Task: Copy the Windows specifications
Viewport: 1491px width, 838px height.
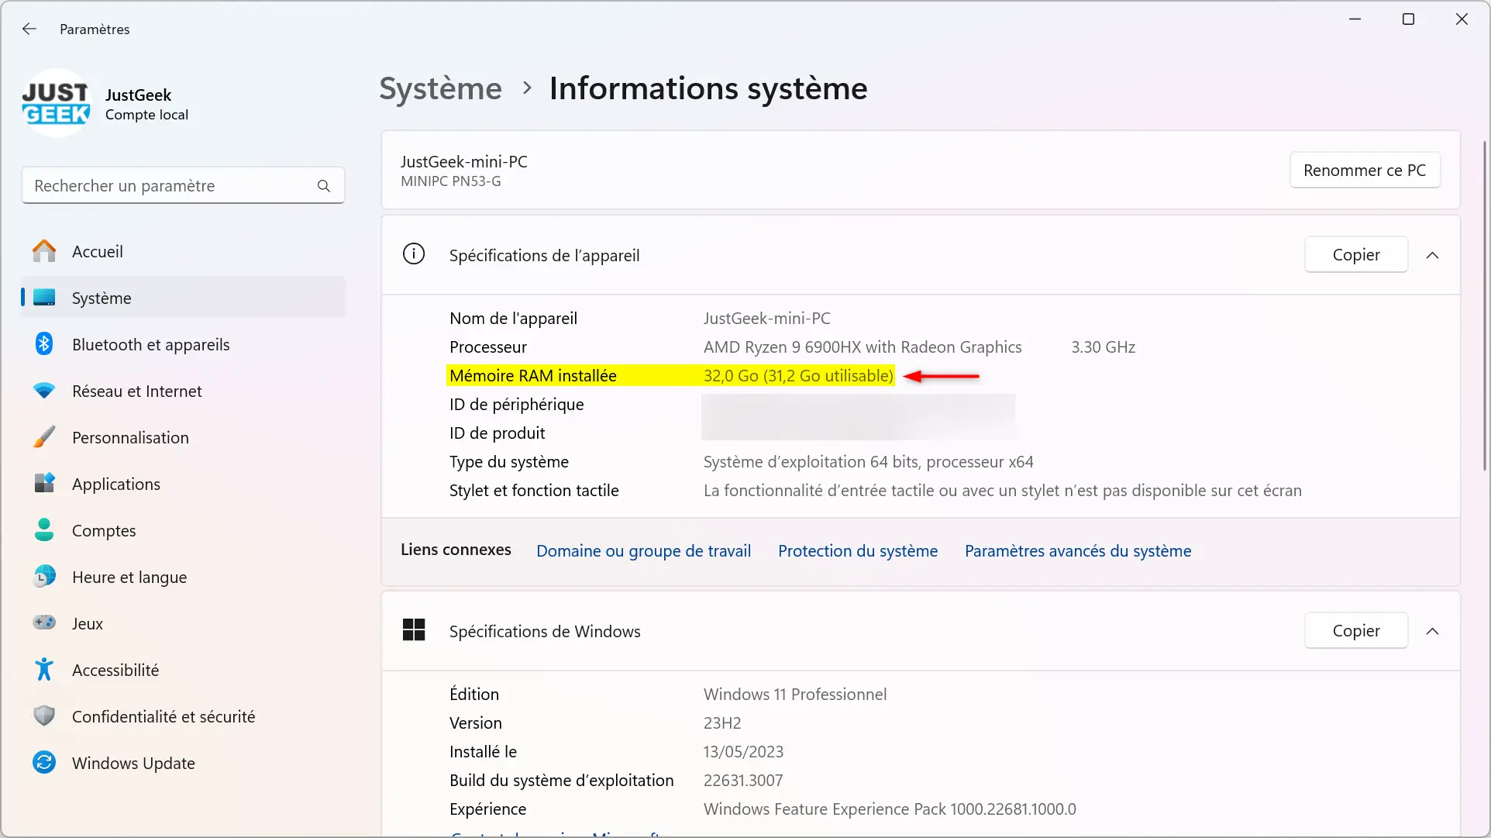Action: click(1356, 630)
